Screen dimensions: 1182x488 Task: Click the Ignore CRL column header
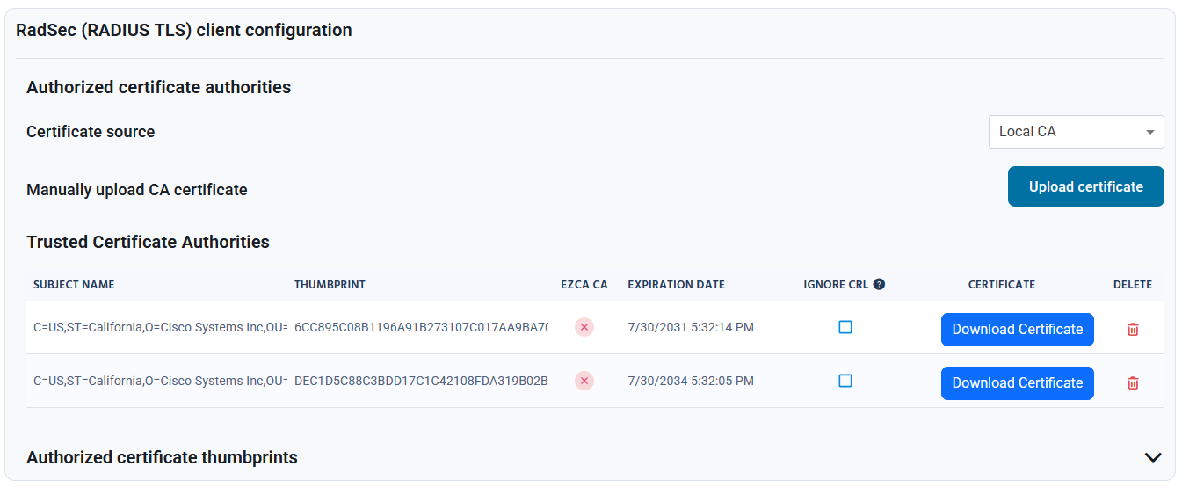tap(836, 285)
